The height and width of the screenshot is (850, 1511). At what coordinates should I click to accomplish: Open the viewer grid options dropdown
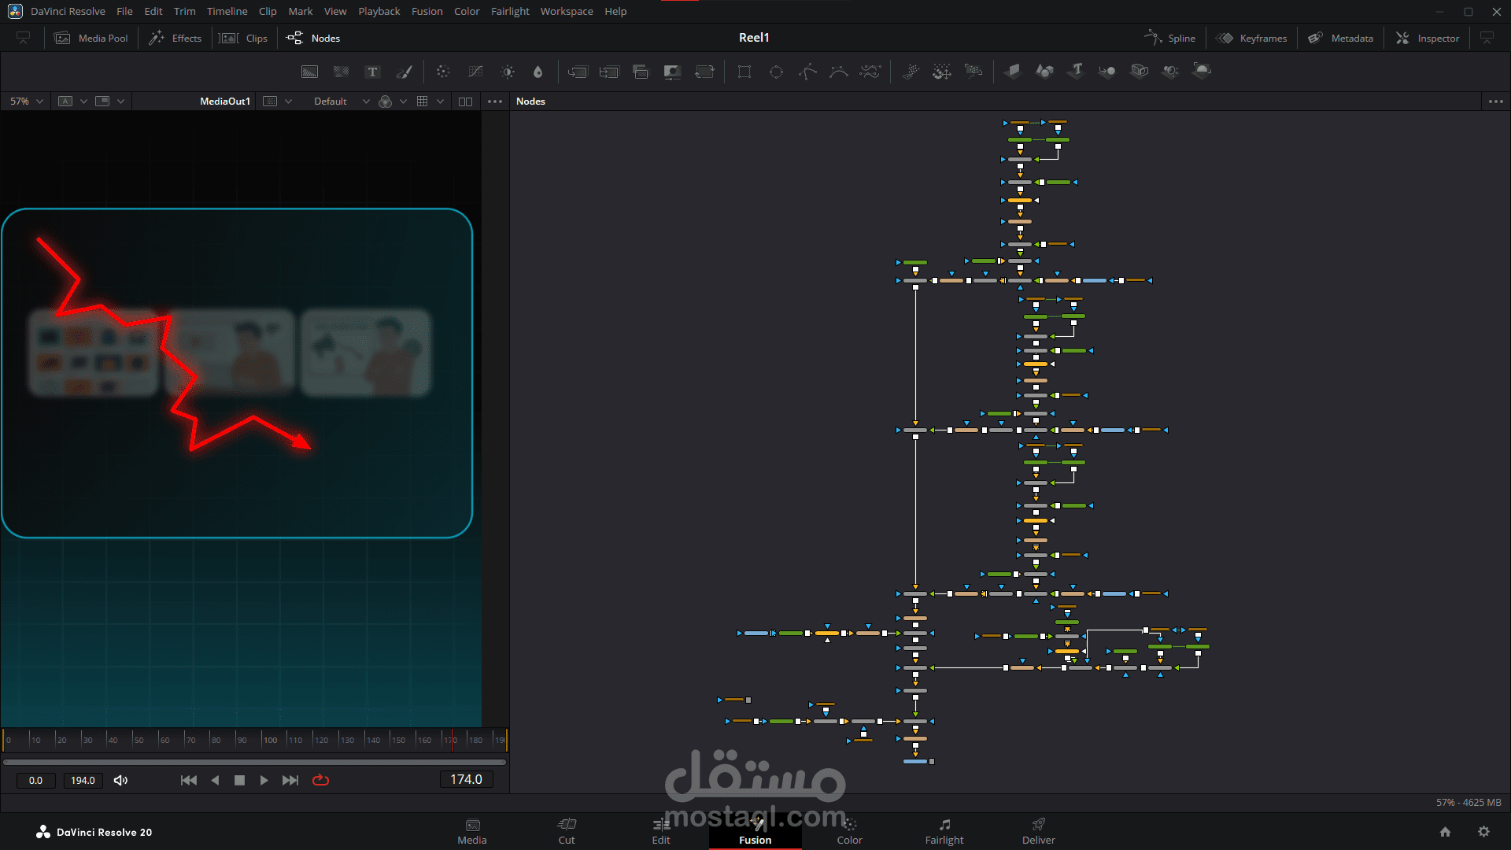point(440,102)
